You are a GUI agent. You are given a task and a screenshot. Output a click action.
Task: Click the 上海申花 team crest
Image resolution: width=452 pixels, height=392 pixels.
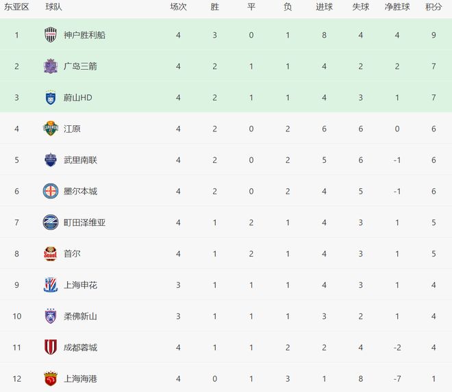click(51, 285)
